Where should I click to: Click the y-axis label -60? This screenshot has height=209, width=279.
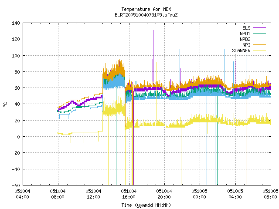16,185
